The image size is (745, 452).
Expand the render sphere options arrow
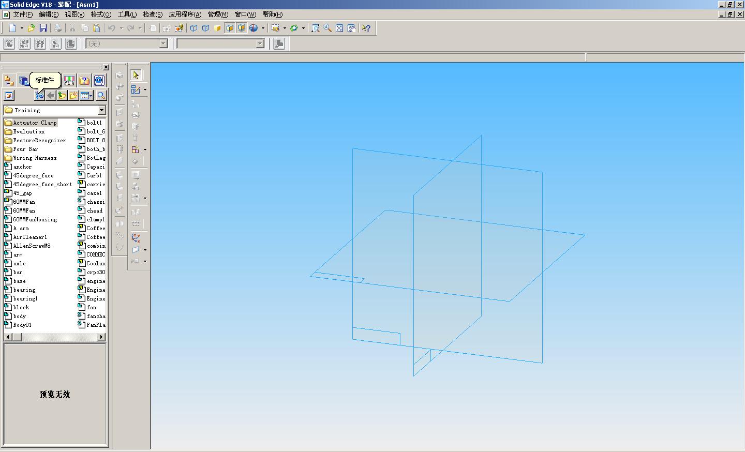pyautogui.click(x=263, y=28)
